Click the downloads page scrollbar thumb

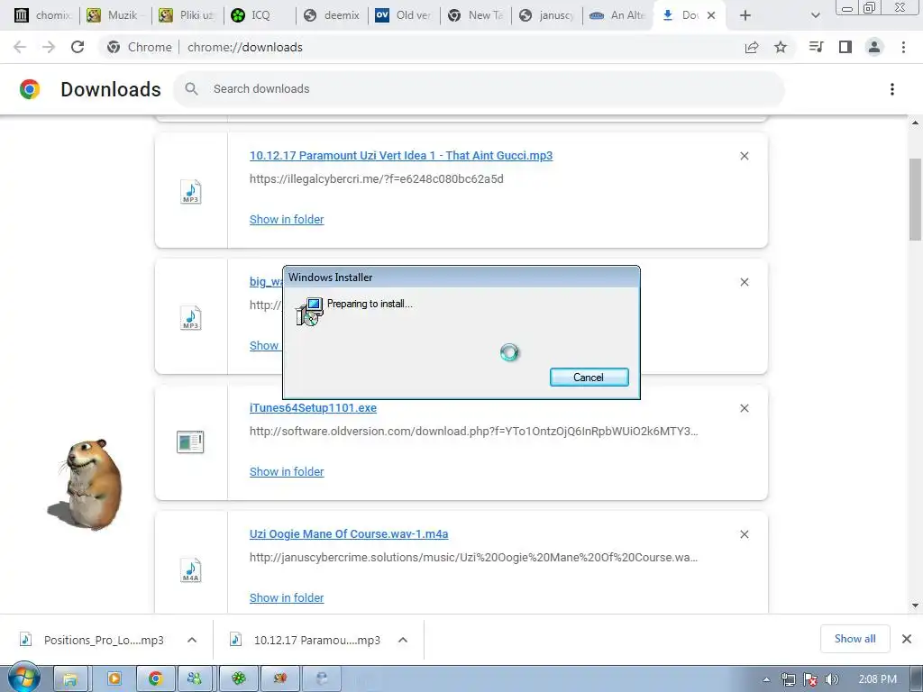[915, 199]
